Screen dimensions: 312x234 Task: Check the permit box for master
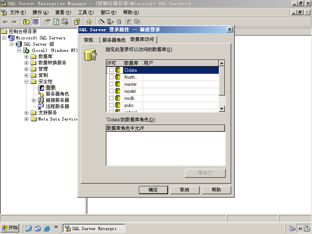point(111,84)
